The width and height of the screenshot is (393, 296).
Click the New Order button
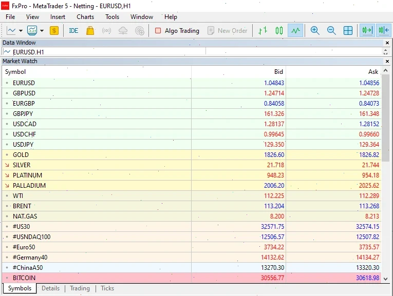coord(227,31)
